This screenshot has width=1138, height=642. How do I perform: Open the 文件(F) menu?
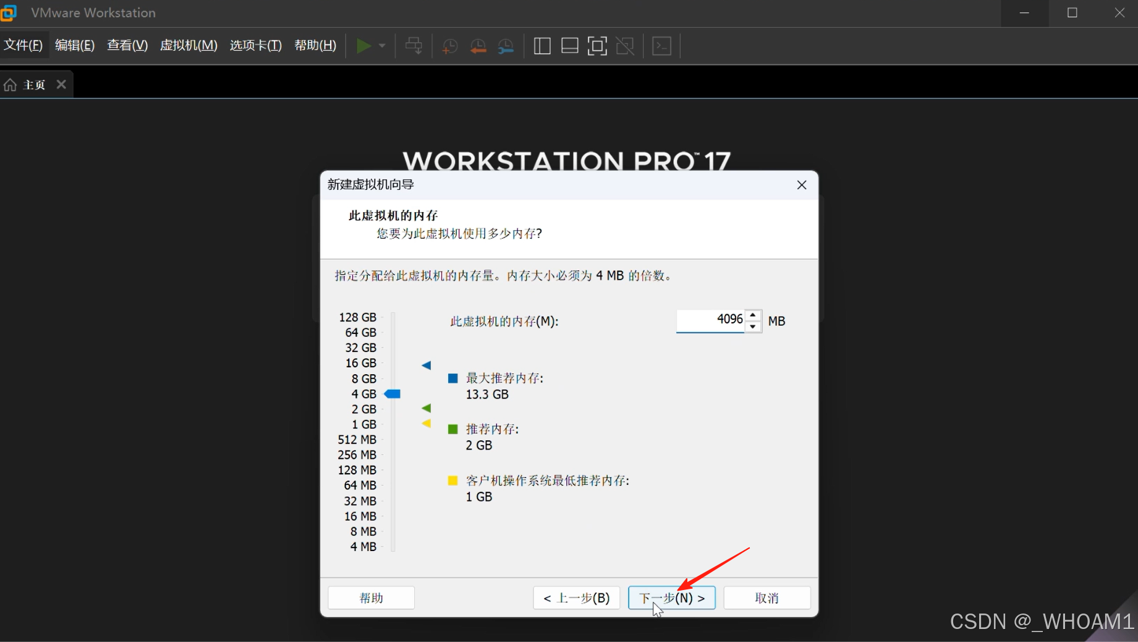pyautogui.click(x=23, y=46)
